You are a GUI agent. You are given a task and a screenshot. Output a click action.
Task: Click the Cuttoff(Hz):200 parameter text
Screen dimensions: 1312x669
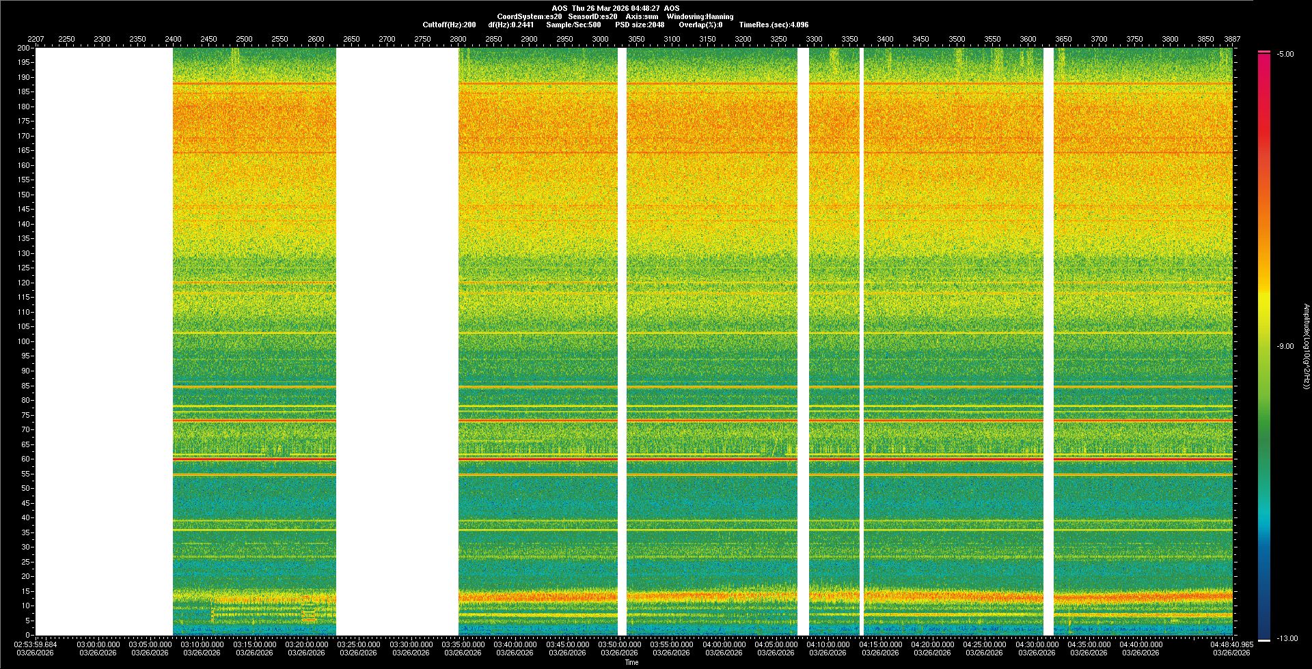click(449, 25)
